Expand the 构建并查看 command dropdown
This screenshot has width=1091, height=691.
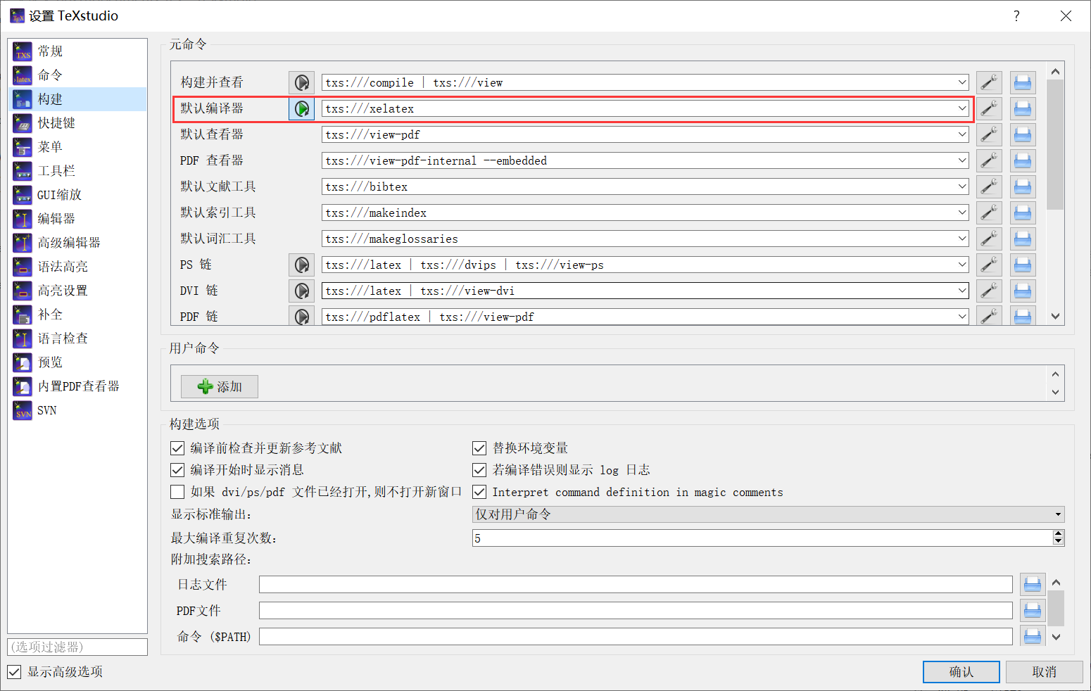[961, 82]
